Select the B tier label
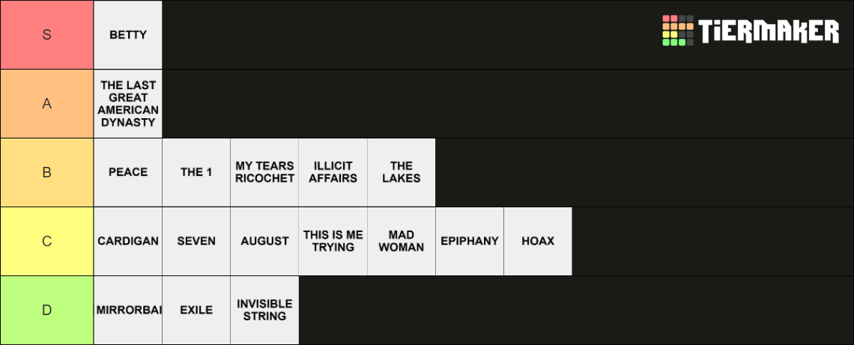The image size is (854, 345). tap(47, 172)
